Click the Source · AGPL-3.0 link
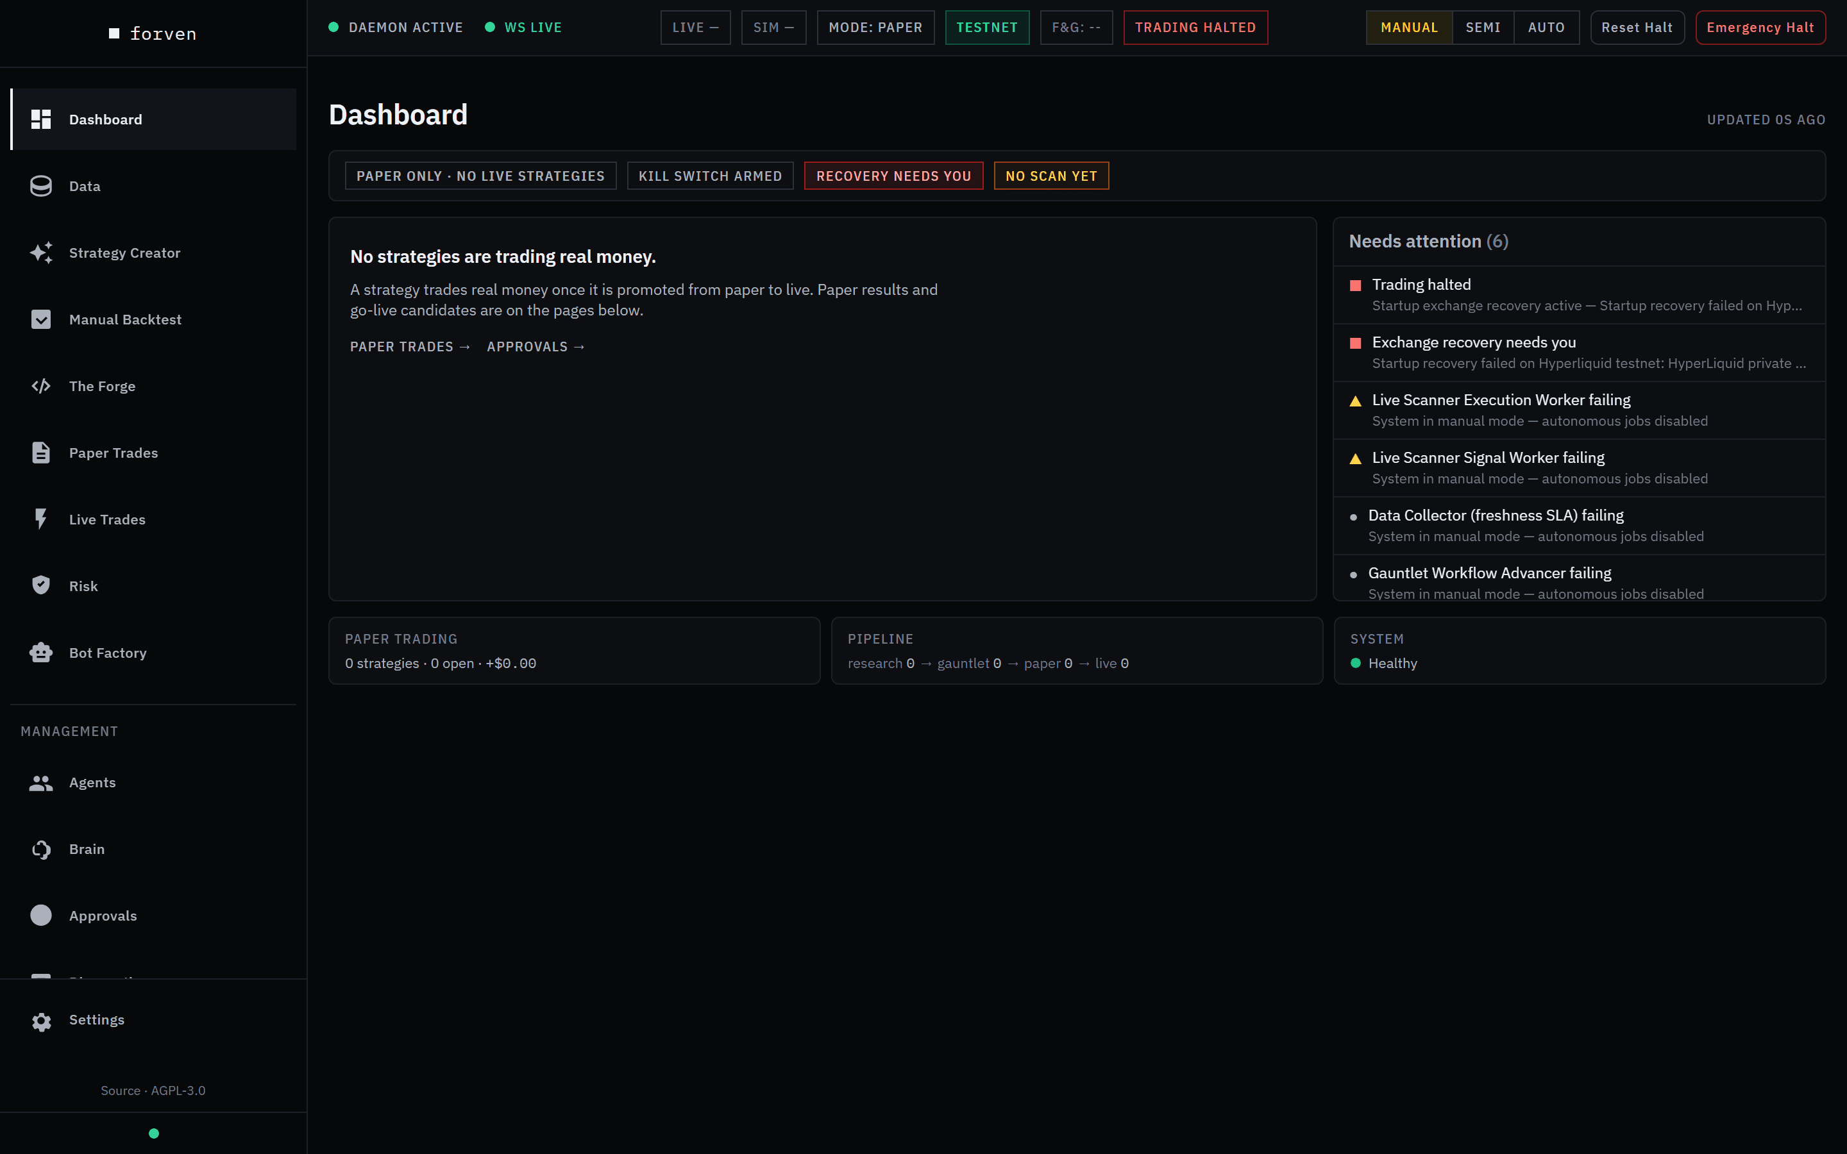 coord(153,1091)
